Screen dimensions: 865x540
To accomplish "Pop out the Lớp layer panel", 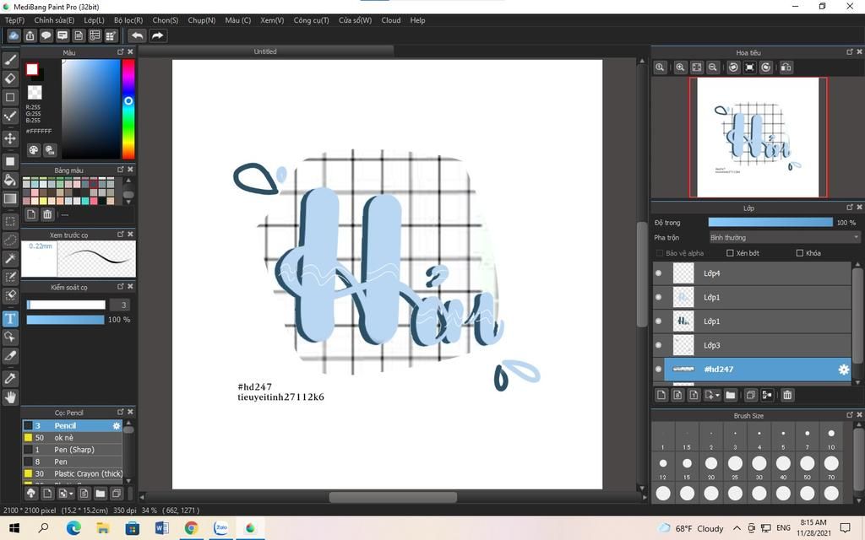I will point(850,208).
